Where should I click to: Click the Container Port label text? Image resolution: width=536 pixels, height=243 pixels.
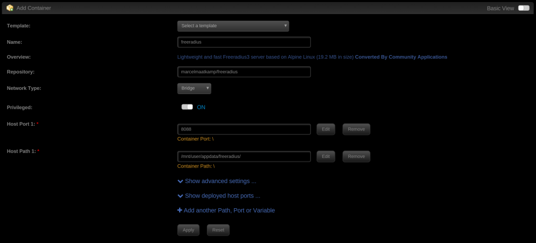point(196,139)
